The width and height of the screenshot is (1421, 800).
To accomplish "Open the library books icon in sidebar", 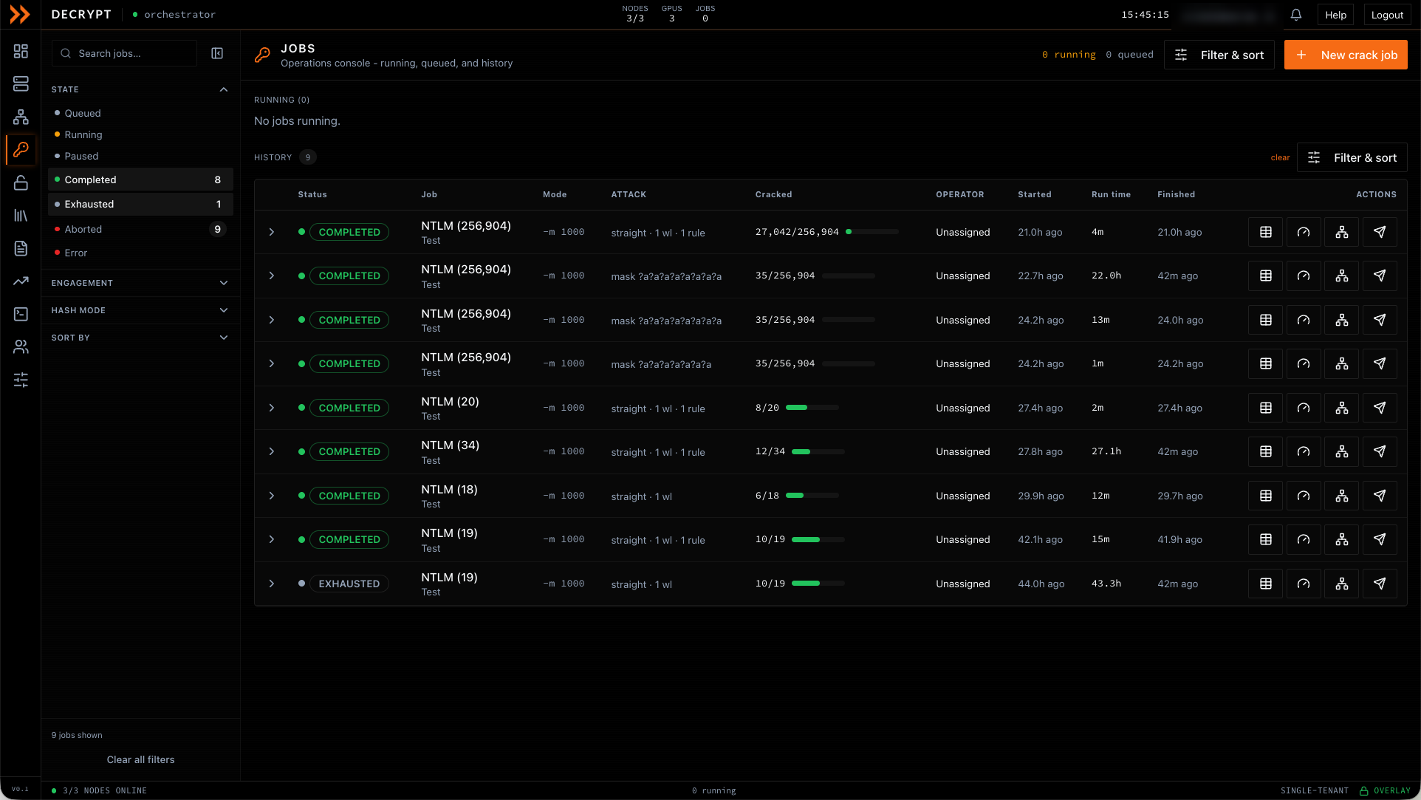I will pos(21,216).
